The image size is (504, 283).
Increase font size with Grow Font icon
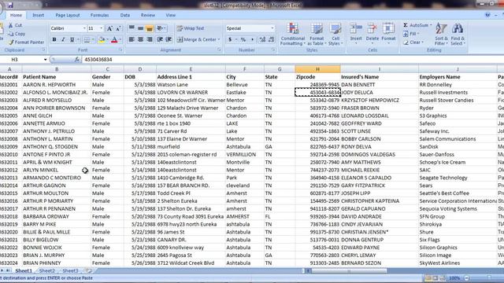(x=109, y=28)
